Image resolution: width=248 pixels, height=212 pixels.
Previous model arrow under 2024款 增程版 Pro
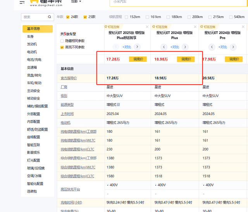pos(212,47)
